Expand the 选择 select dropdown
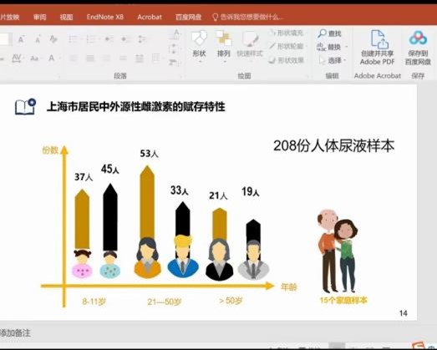 [x=345, y=60]
